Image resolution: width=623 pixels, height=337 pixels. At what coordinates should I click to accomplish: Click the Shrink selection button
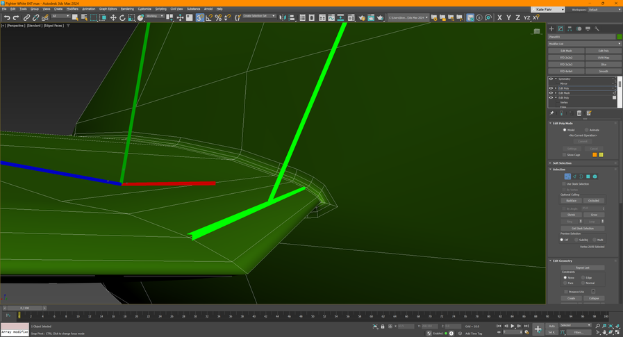click(x=572, y=215)
